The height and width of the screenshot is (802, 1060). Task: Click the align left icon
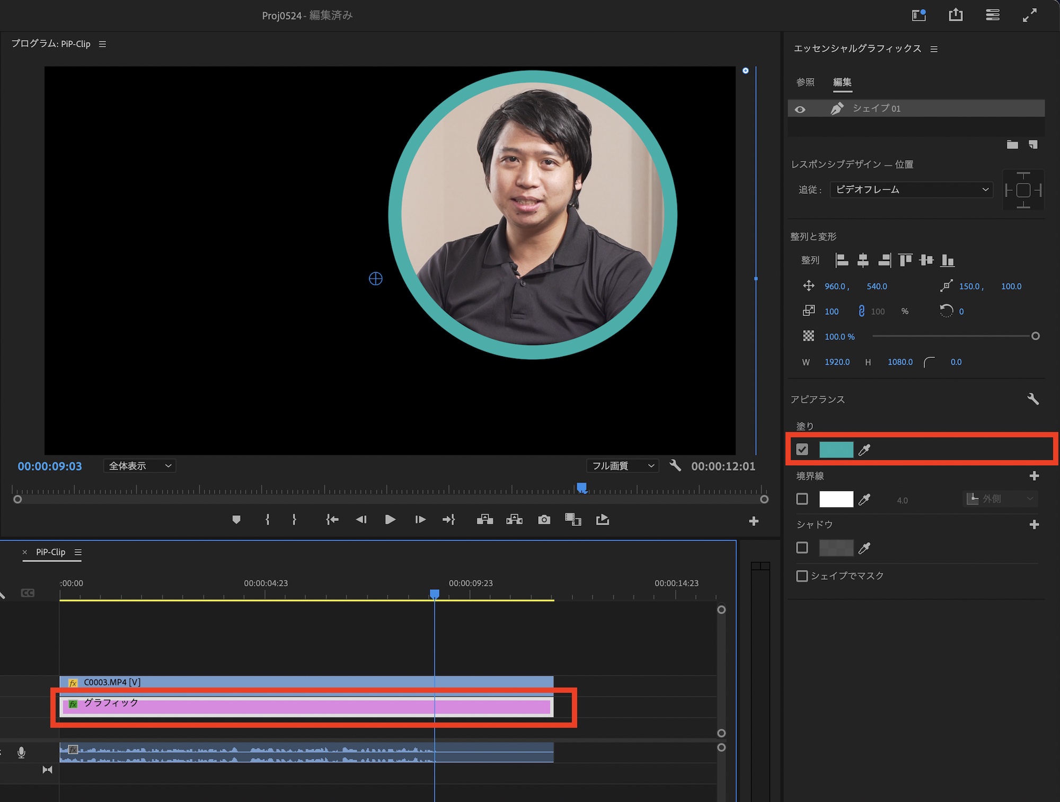click(x=842, y=260)
